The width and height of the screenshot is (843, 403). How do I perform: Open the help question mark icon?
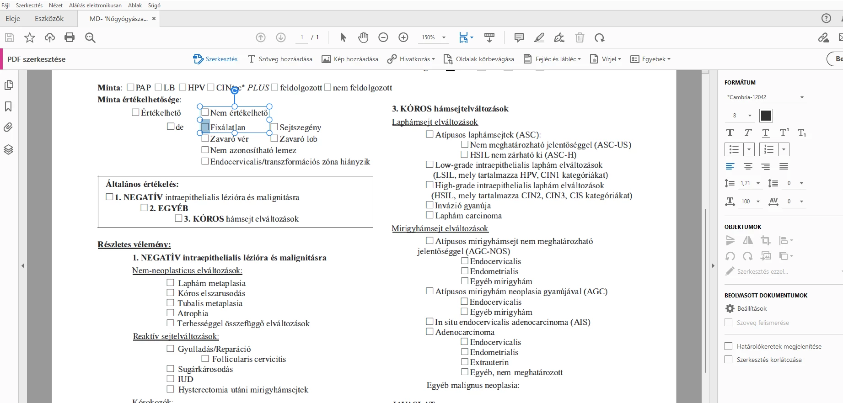(826, 18)
